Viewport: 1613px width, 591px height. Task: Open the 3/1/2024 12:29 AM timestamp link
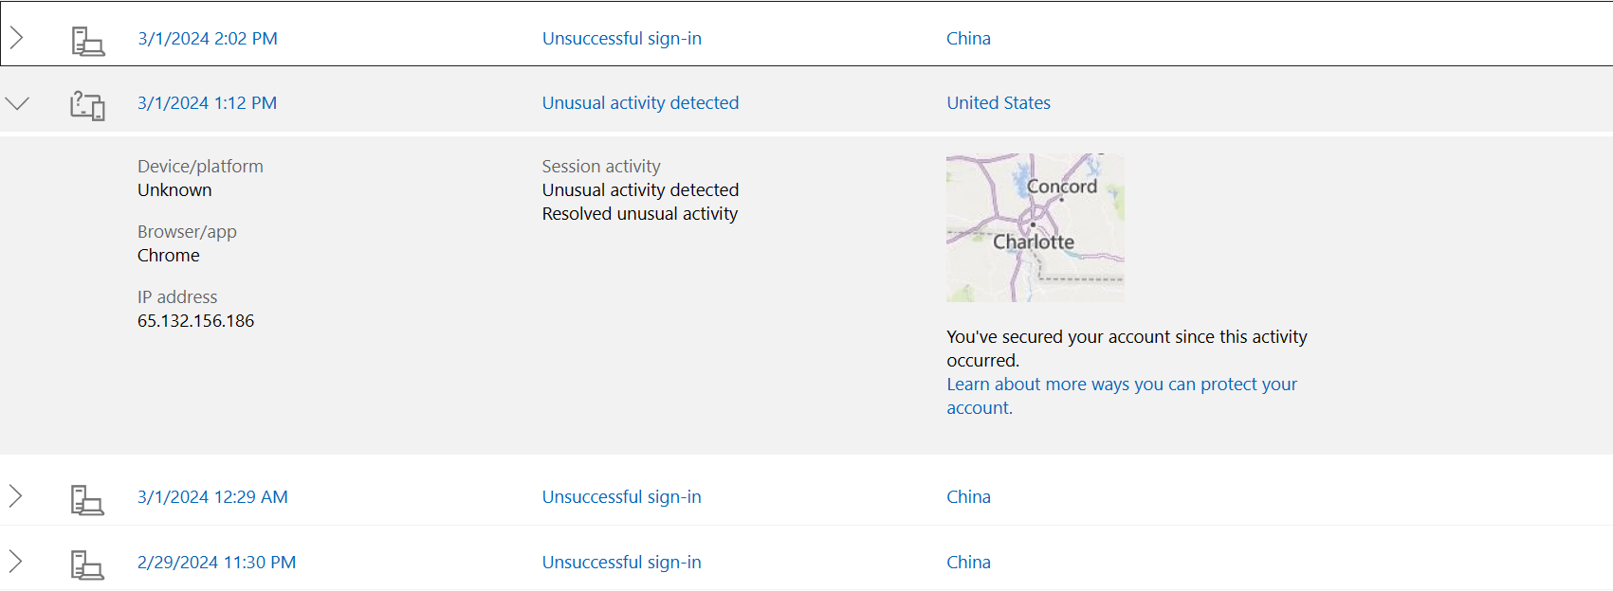click(213, 496)
